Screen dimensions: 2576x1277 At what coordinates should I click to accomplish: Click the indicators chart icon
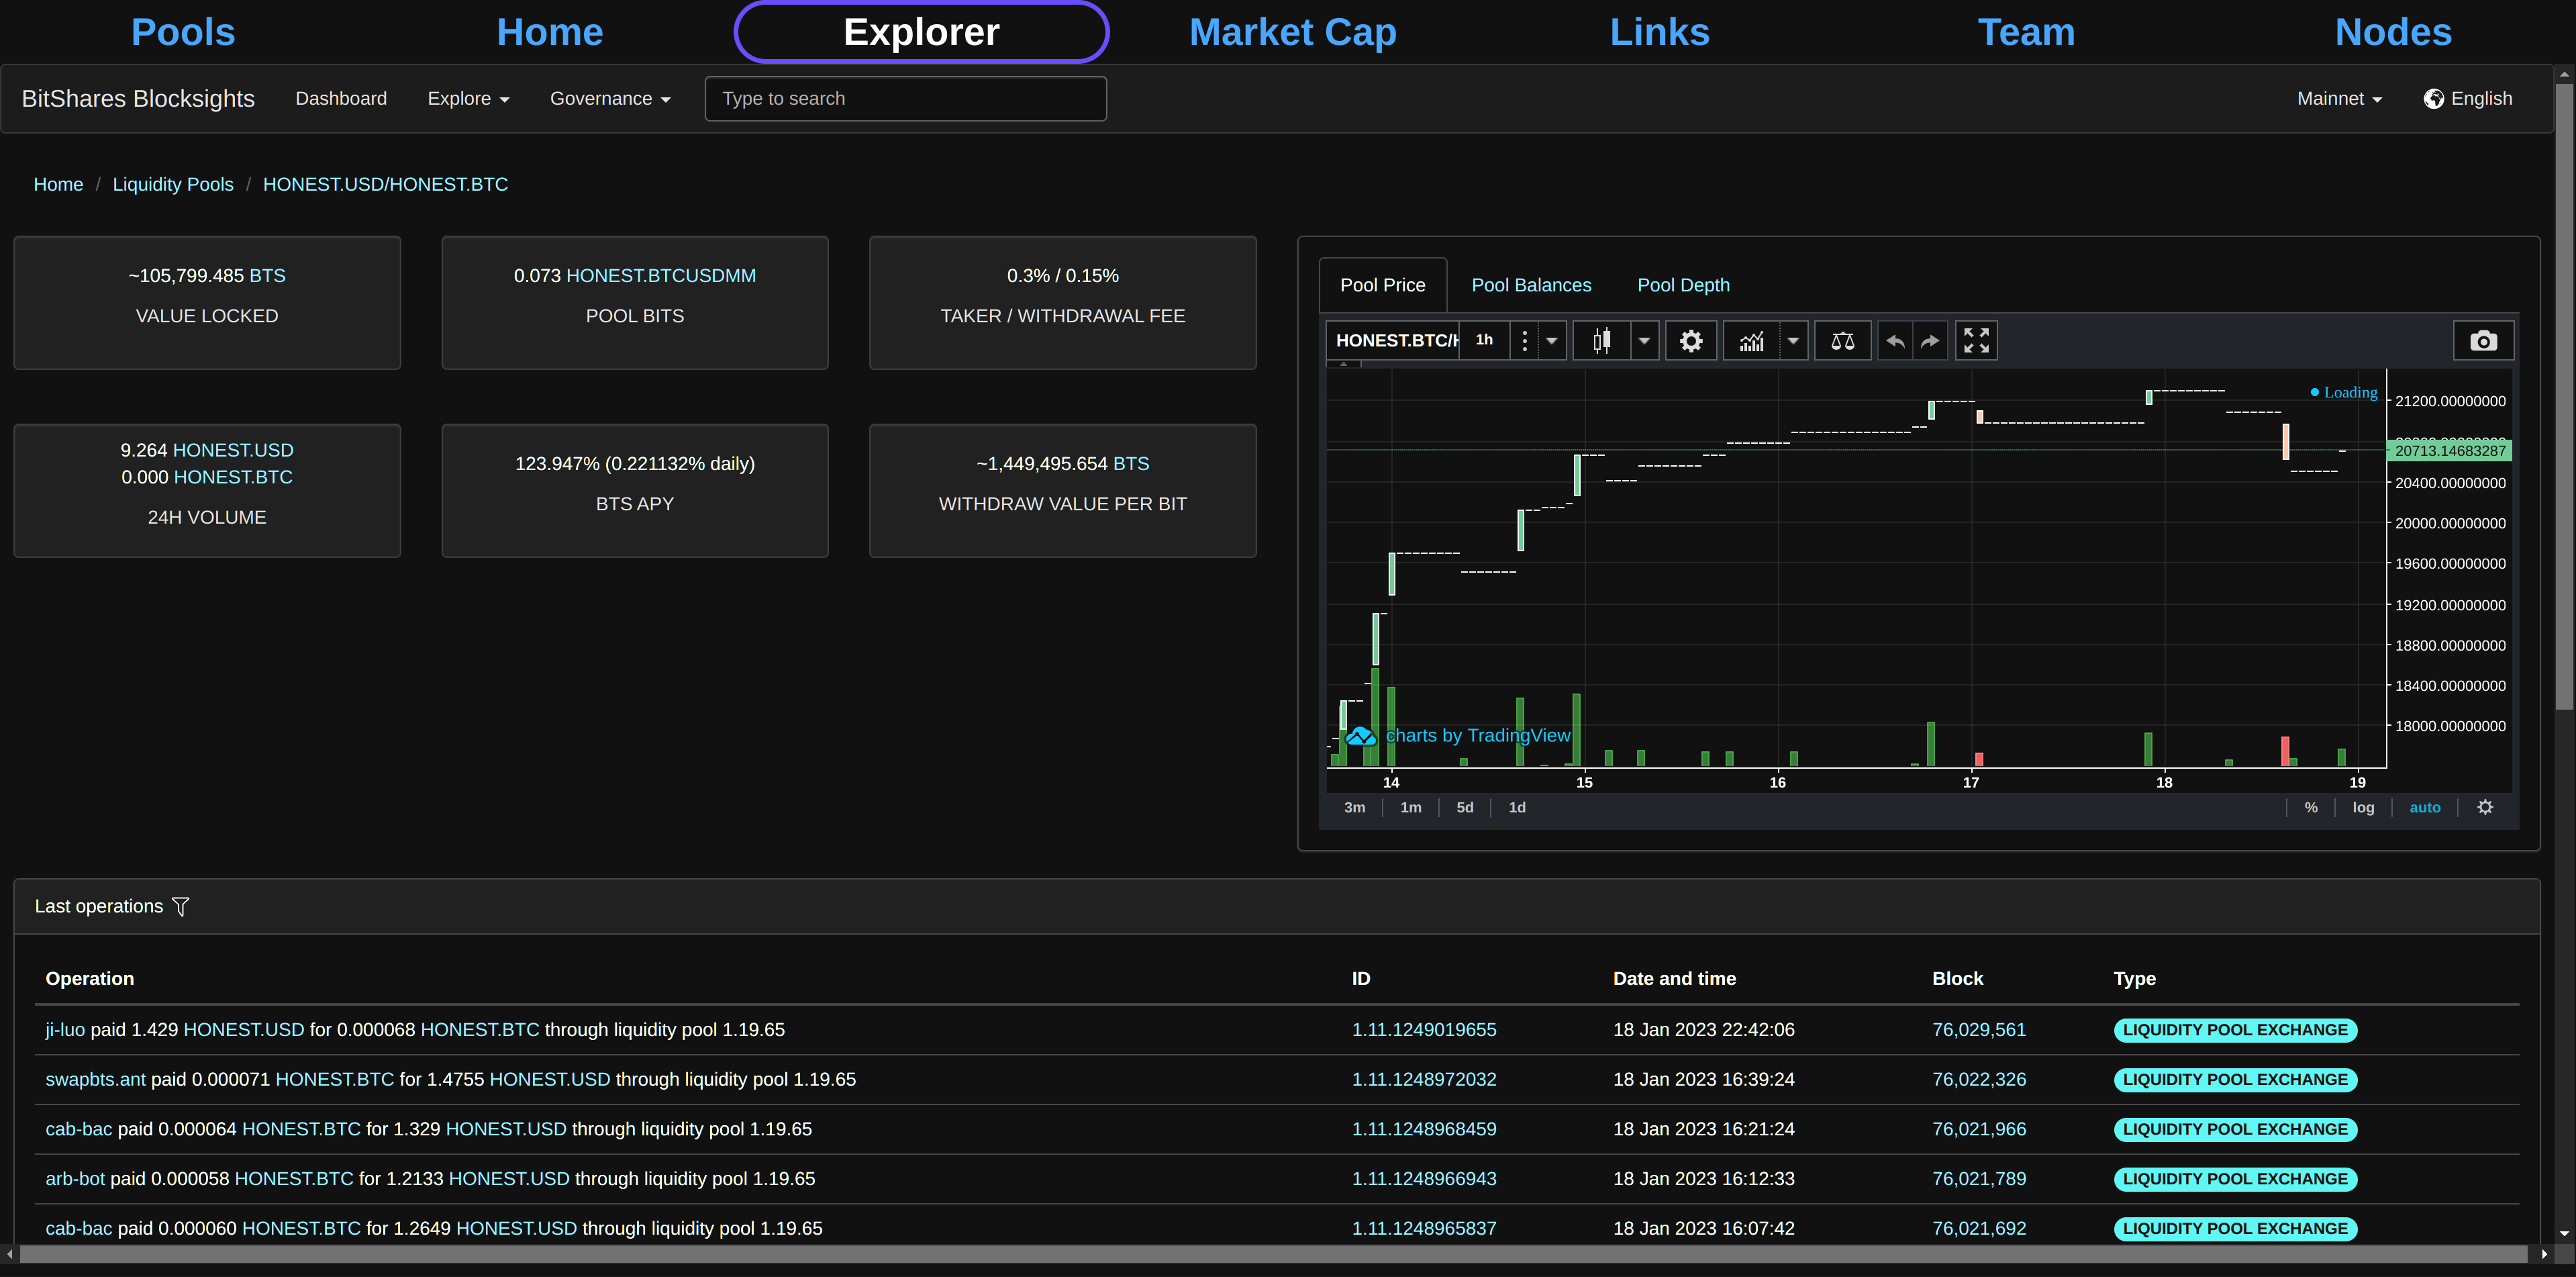coord(1751,341)
